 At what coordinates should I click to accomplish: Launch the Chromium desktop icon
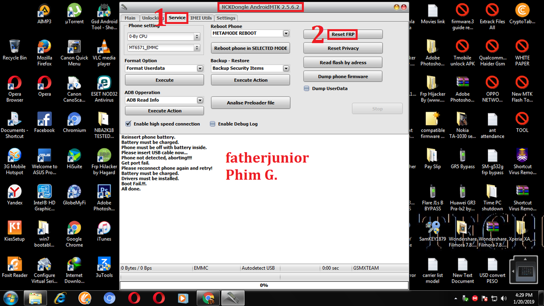[x=74, y=122]
